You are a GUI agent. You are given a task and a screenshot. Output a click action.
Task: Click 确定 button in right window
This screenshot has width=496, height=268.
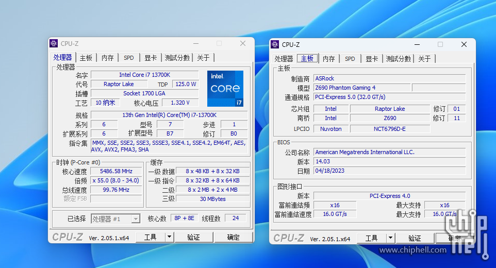pyautogui.click(x=454, y=238)
